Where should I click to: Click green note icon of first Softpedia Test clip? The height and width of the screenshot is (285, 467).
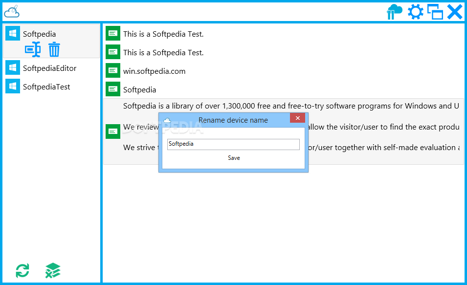point(113,33)
